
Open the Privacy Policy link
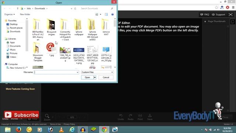(x=69, y=124)
